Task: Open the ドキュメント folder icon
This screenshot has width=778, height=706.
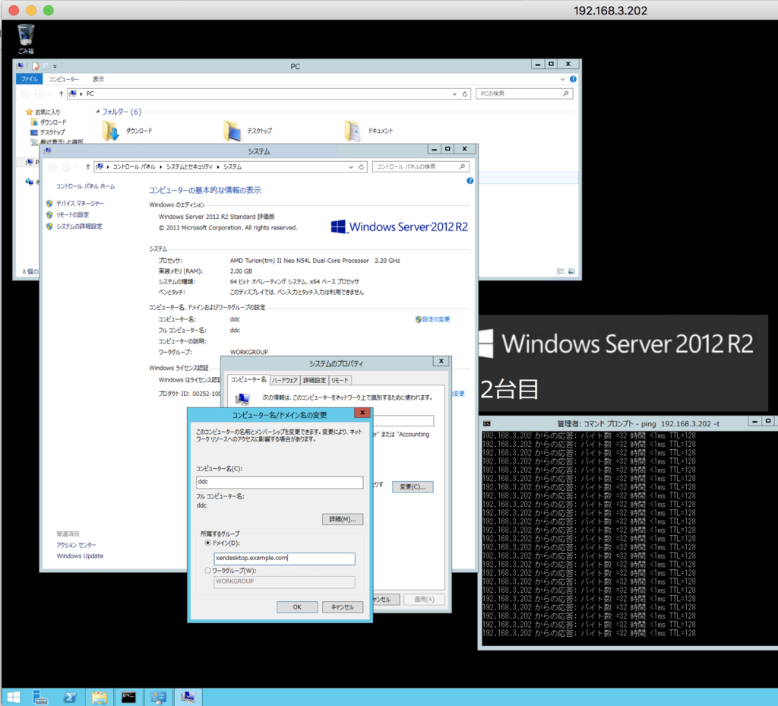Action: pyautogui.click(x=353, y=131)
